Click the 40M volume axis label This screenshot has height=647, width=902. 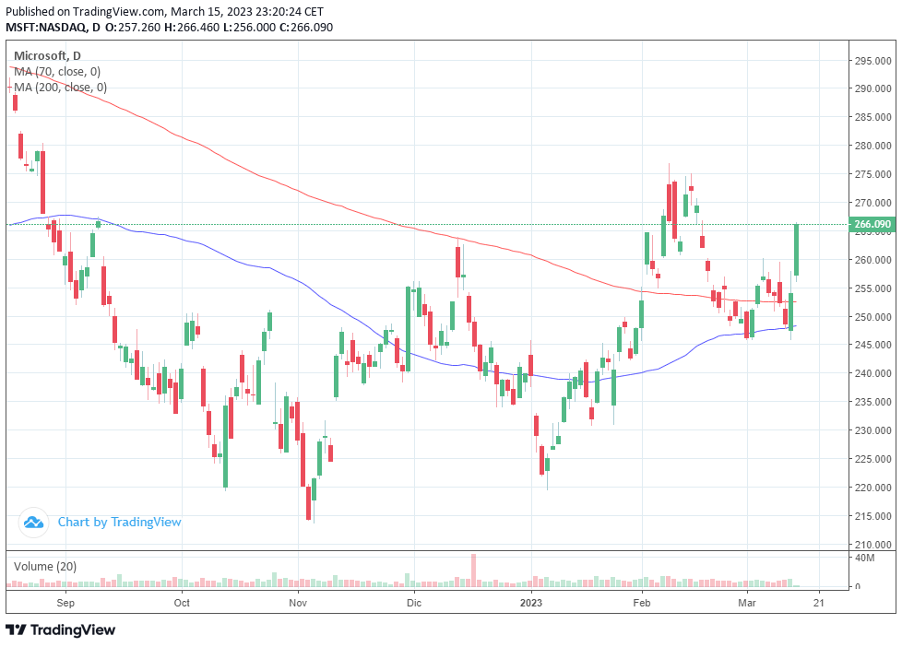[865, 558]
